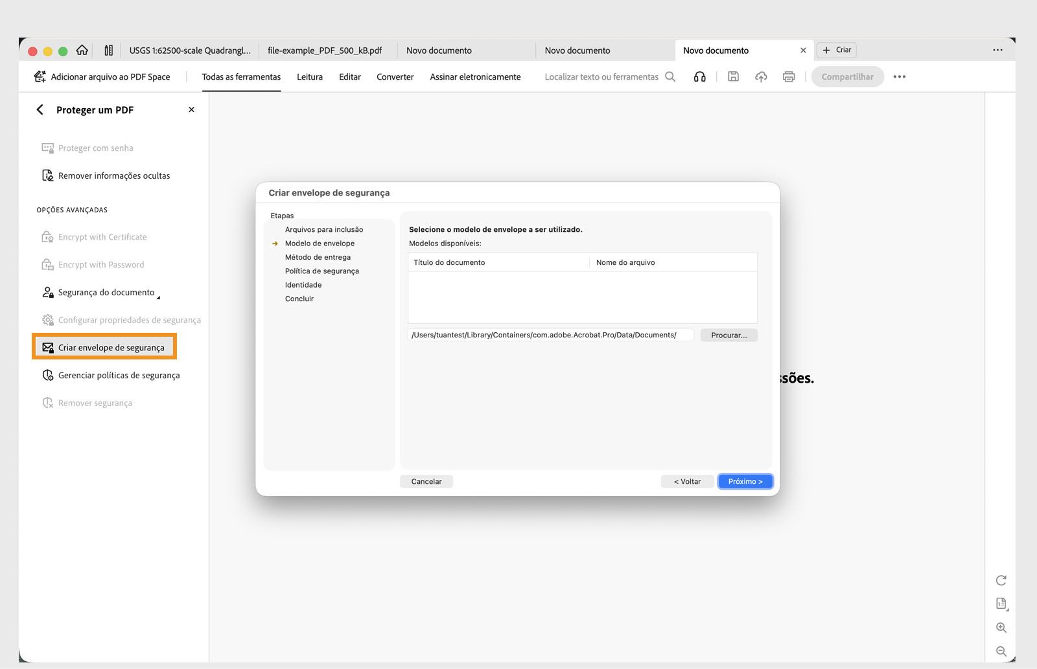Screen dimensions: 1037x669
Task: Click the zoom in magnifier icon
Action: coord(1001,628)
